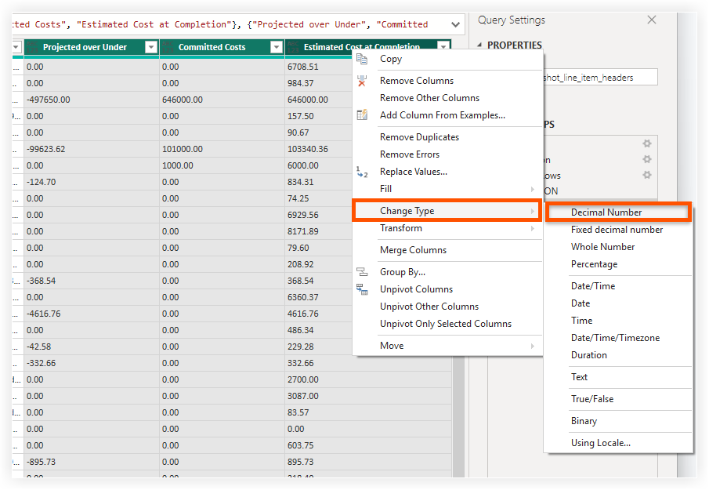Click the shot_line_item_headers name field
The height and width of the screenshot is (490, 709).
pos(600,77)
